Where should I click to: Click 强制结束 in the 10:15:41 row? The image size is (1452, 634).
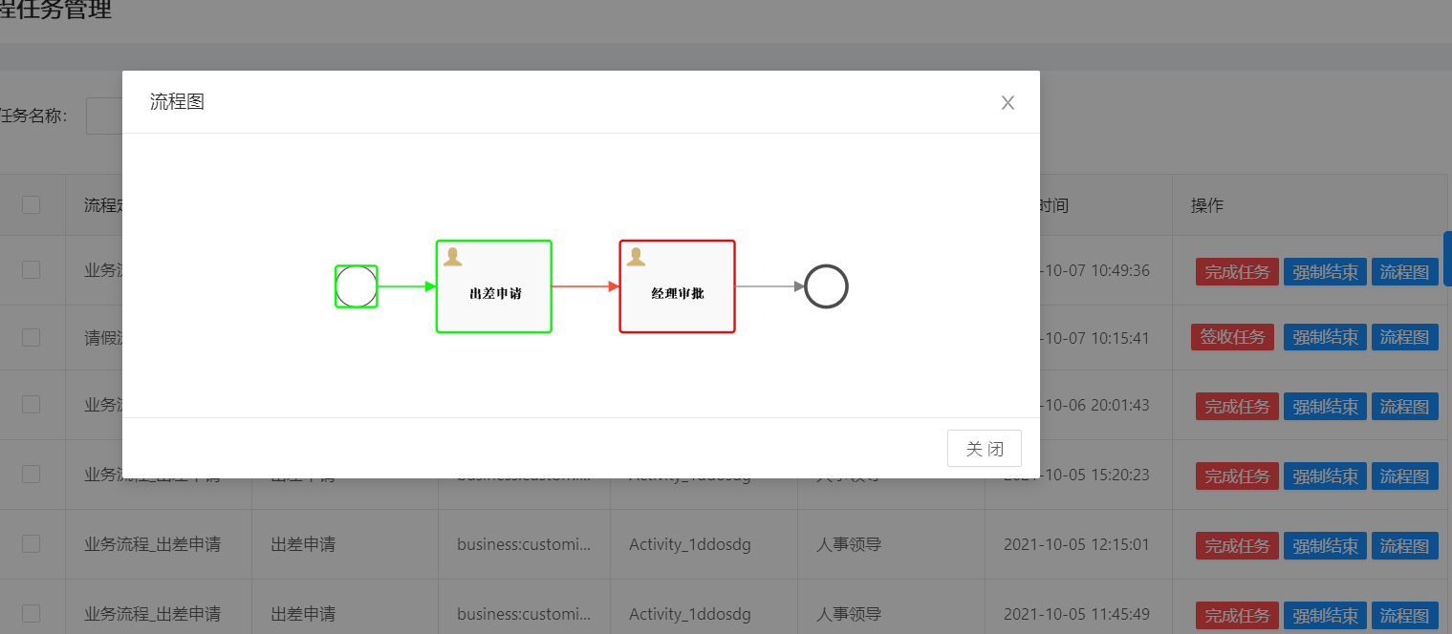pyautogui.click(x=1325, y=337)
